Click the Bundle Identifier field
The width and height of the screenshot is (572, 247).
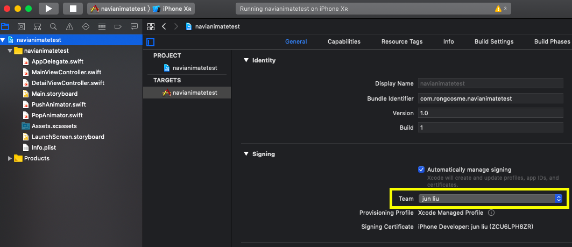(491, 98)
